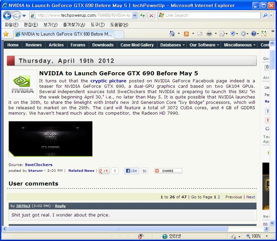This screenshot has width=277, height=241.
Task: Click the Google +1 button
Action: tap(104, 171)
